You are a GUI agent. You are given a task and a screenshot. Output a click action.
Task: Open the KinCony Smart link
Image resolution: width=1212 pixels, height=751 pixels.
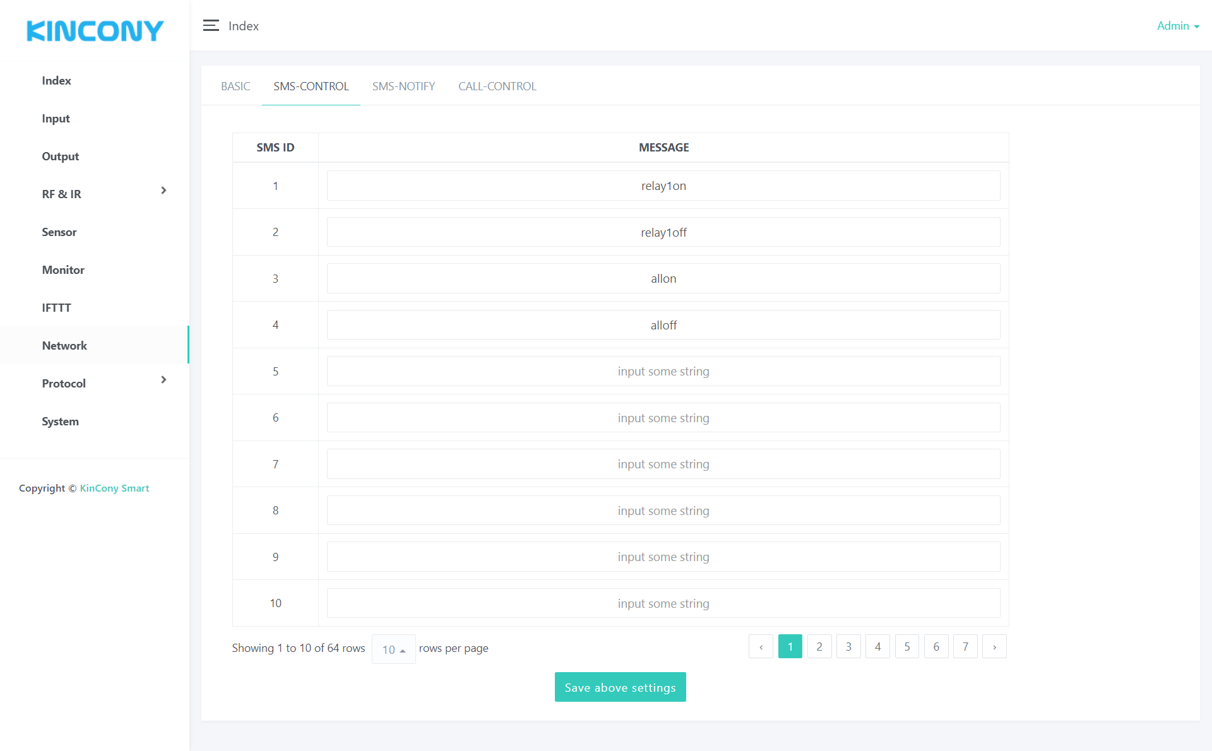click(114, 488)
